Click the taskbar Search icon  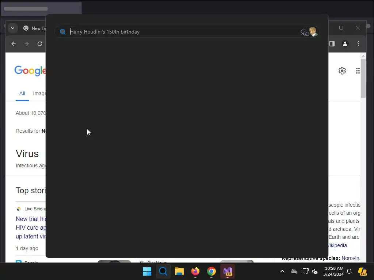click(163, 271)
